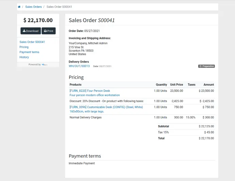Viewport: 235px width, 181px height.
Task: Go to Pricing section in sidebar
Action: tap(24, 47)
